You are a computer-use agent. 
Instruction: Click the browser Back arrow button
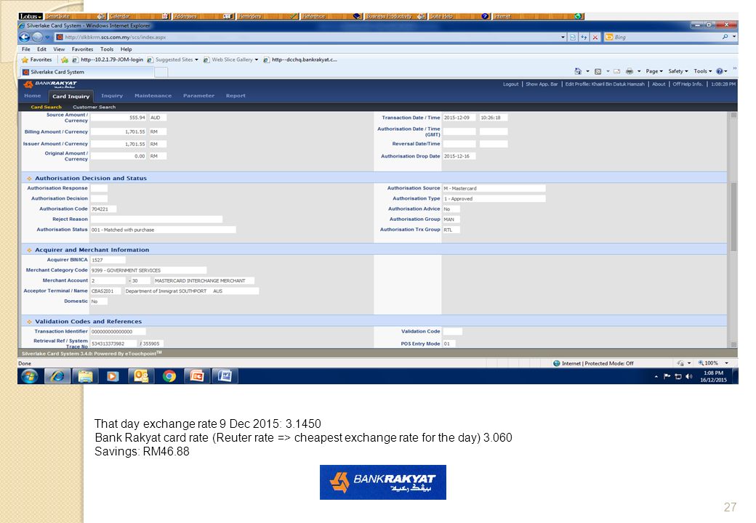(24, 36)
